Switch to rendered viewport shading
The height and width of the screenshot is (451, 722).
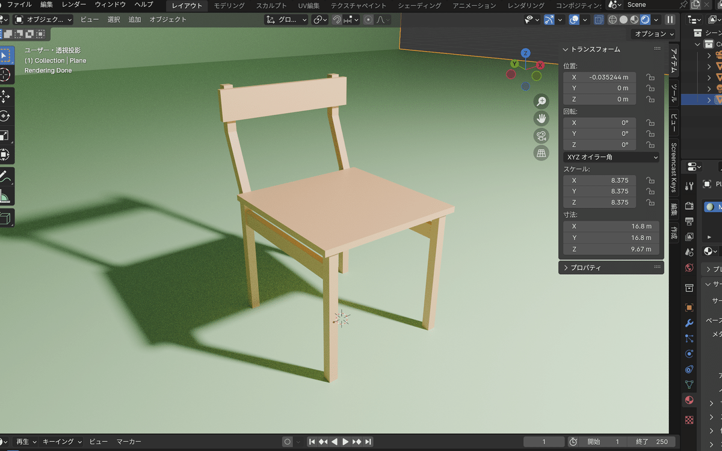click(x=646, y=20)
